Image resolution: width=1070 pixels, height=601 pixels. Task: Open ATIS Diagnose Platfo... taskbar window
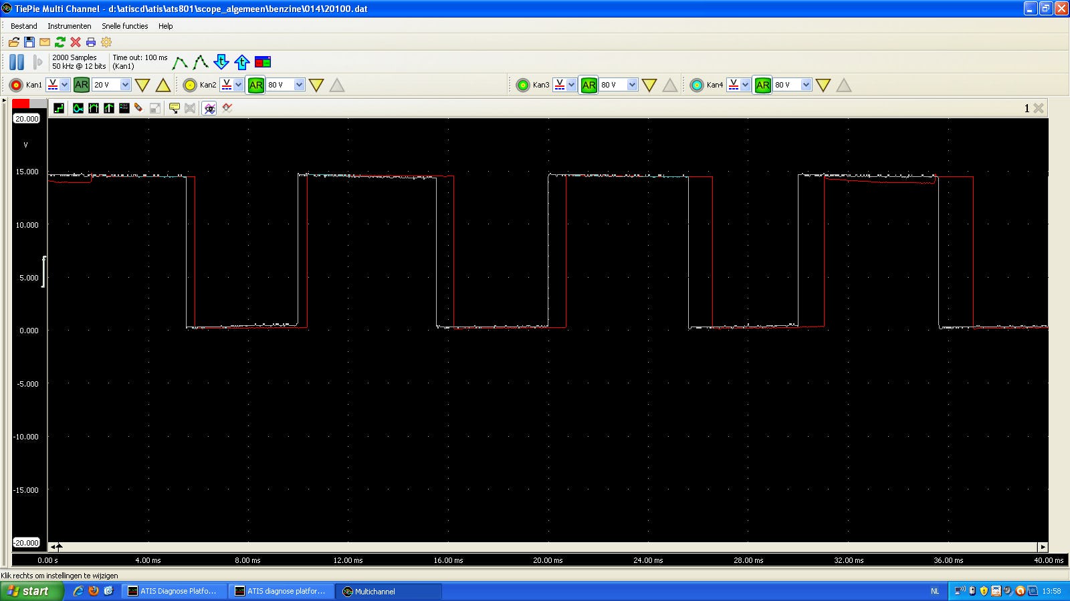point(173,591)
